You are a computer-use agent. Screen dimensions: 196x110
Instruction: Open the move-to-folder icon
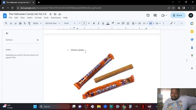(55, 14)
